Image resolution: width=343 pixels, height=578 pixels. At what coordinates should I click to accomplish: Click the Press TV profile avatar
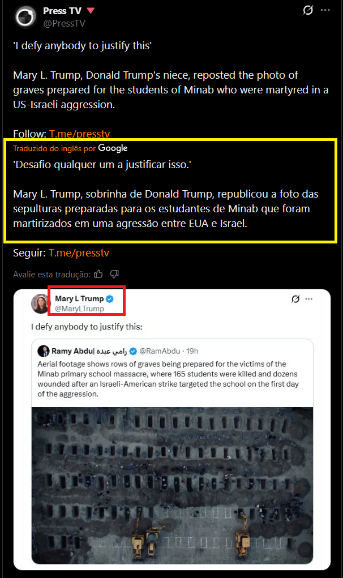pyautogui.click(x=25, y=16)
